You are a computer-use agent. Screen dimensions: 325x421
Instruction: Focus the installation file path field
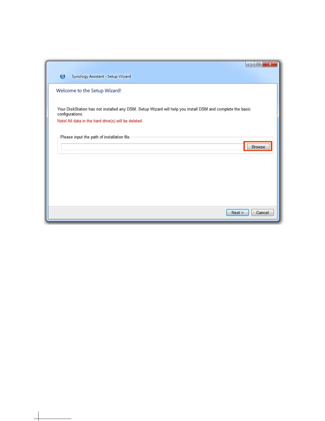(x=152, y=147)
